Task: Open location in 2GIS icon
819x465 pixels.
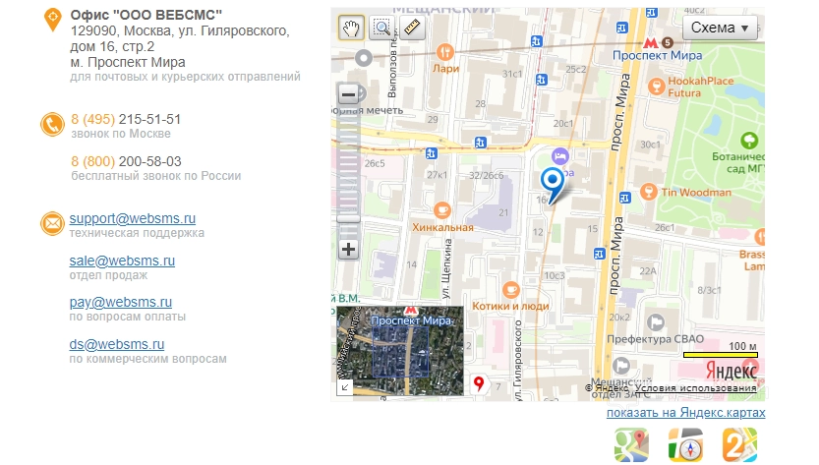Action: tap(739, 445)
